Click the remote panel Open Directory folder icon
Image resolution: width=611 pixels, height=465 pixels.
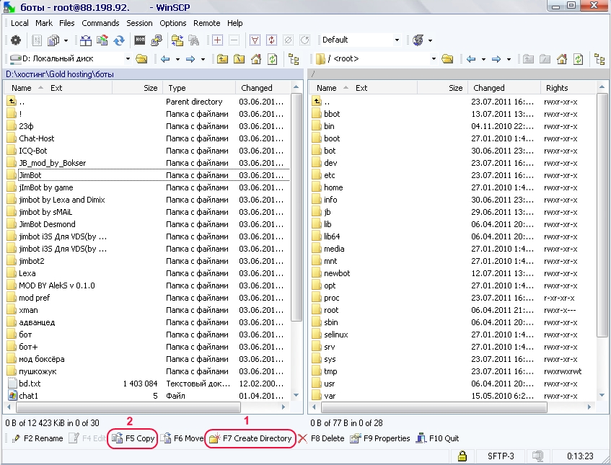coord(447,59)
